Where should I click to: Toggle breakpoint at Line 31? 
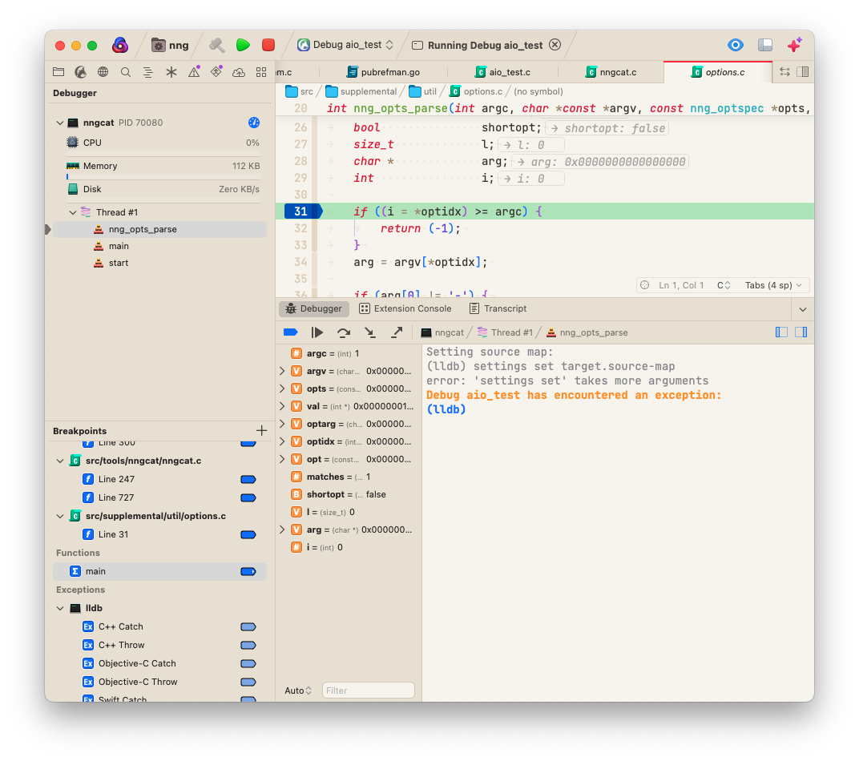[x=248, y=535]
